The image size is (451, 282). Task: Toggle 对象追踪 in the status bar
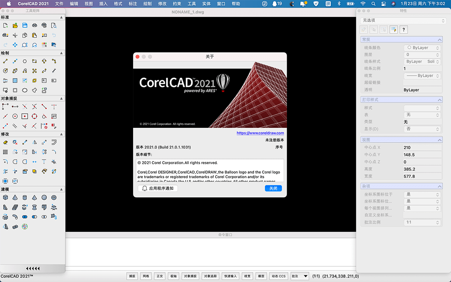tap(210, 276)
